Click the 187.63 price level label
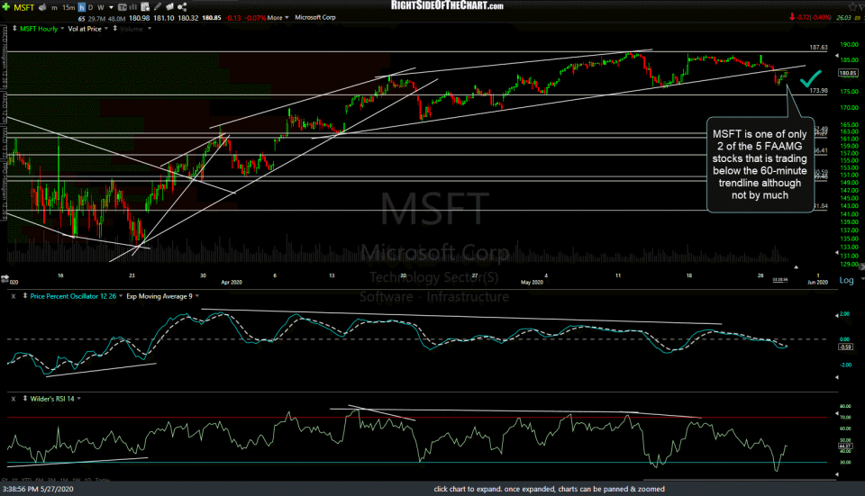 818,48
